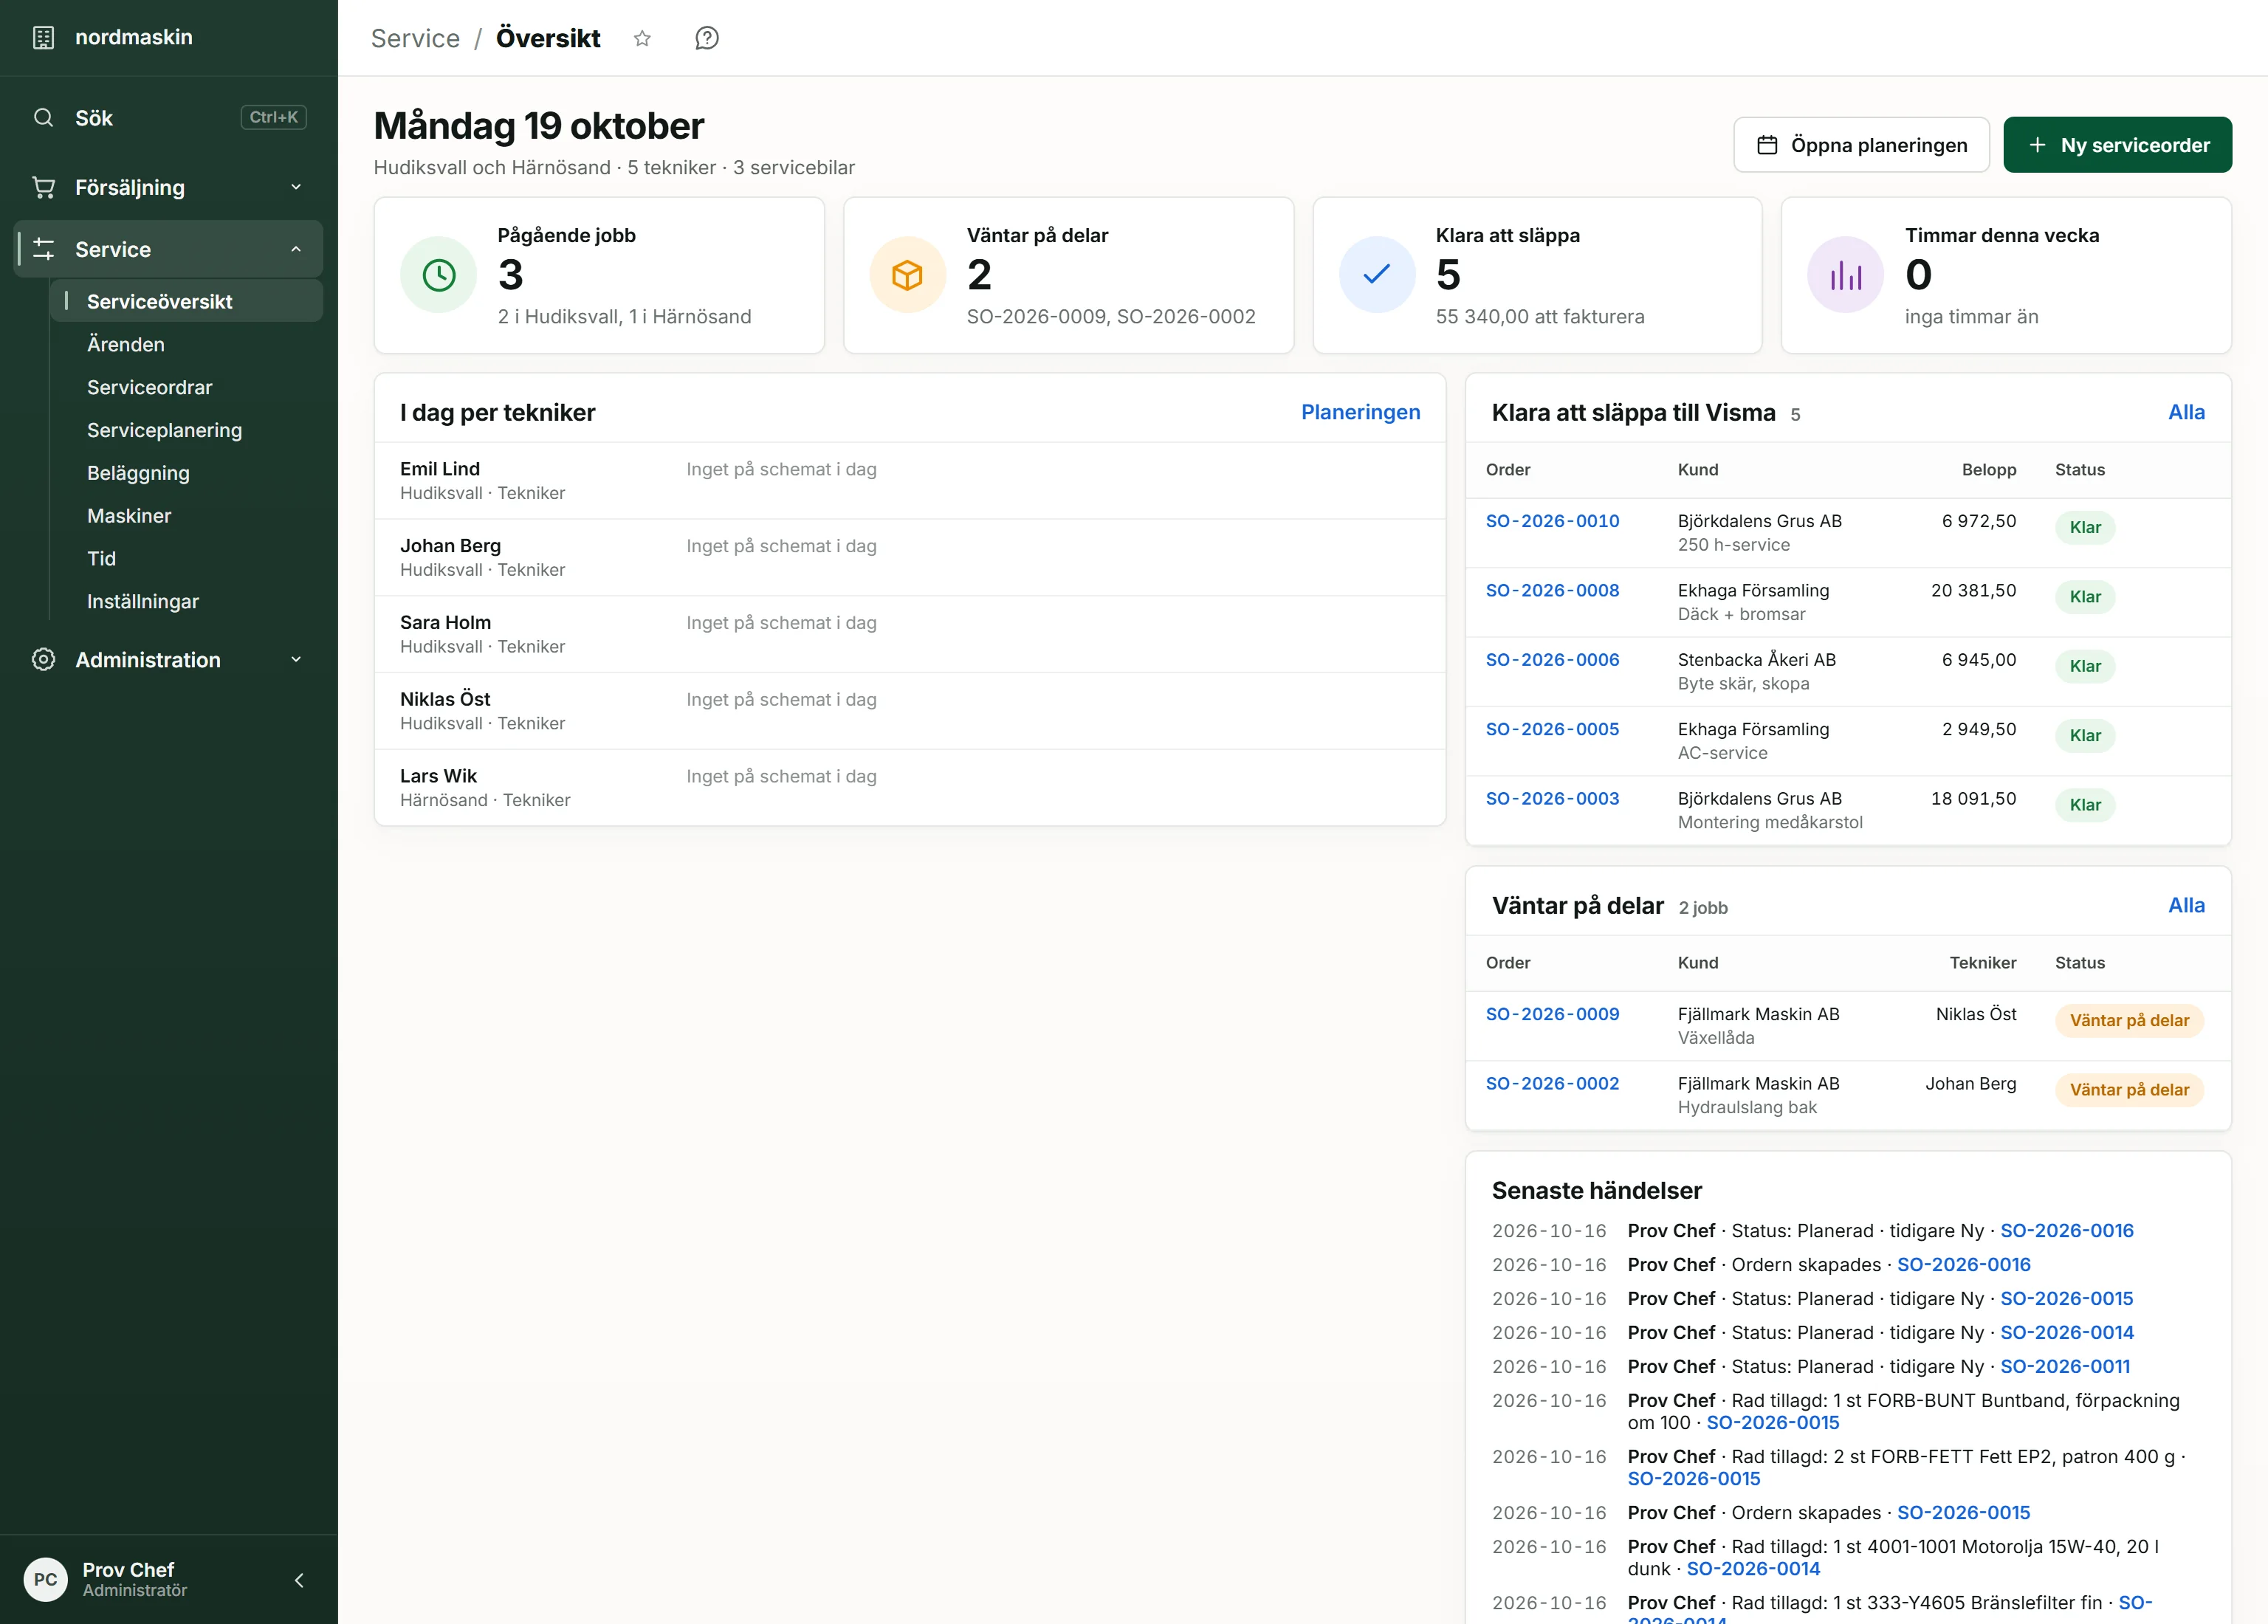Viewport: 2268px width, 1624px height.
Task: Open SO-2026-0002 in Väntar på delar table
Action: click(x=1552, y=1083)
